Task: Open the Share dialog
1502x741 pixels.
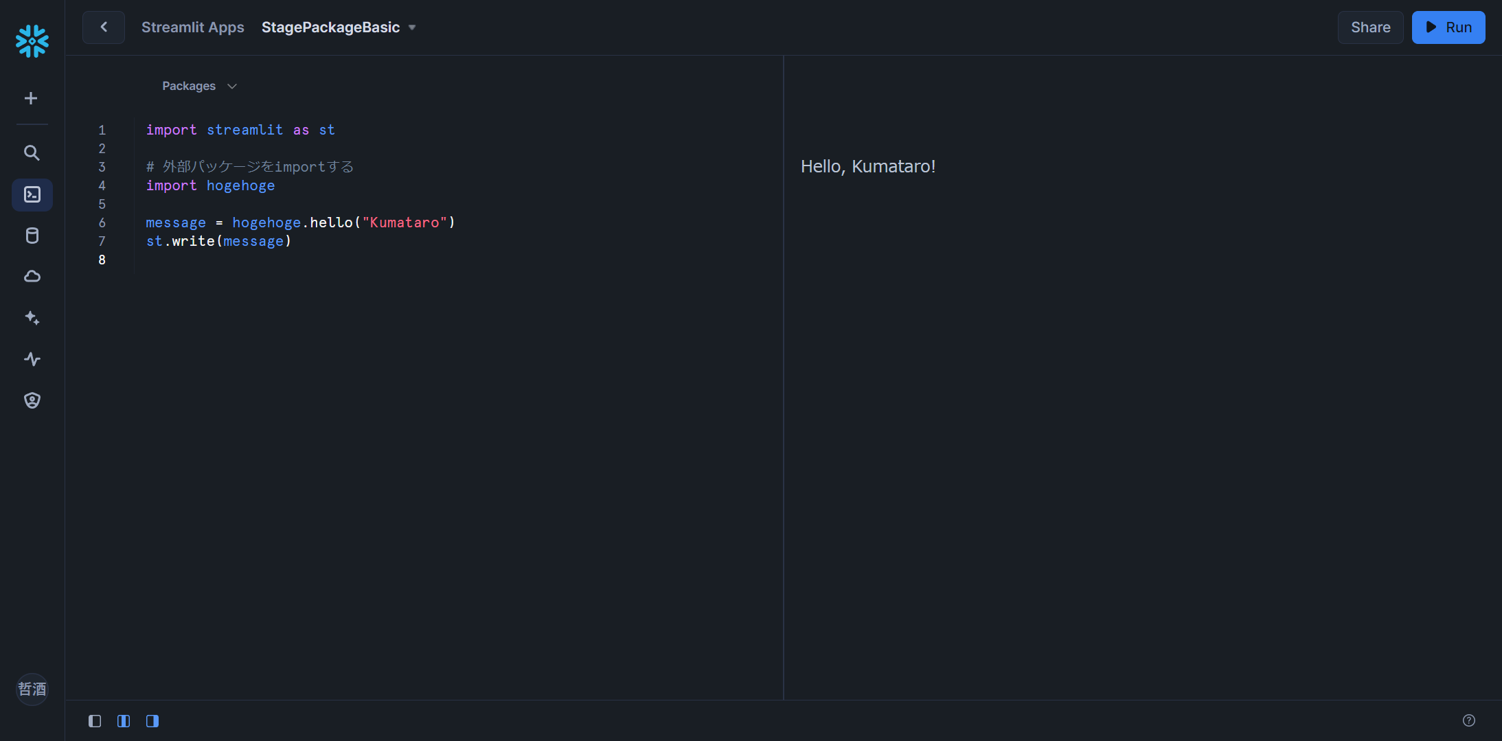Action: pos(1369,27)
